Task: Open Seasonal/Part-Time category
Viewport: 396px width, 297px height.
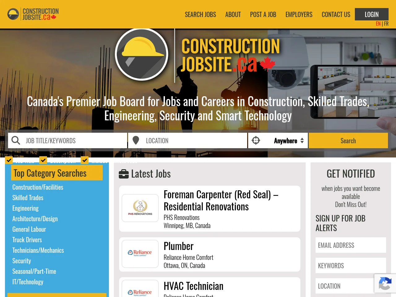Action: click(x=34, y=271)
